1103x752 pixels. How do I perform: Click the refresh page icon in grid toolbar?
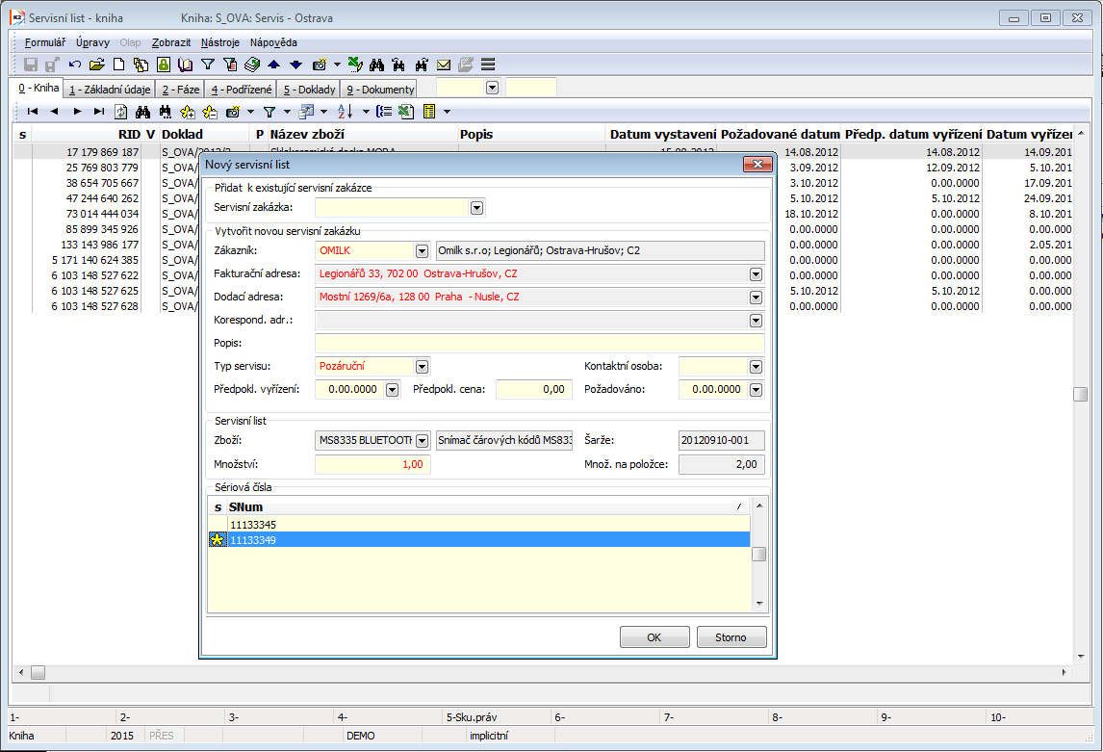121,112
